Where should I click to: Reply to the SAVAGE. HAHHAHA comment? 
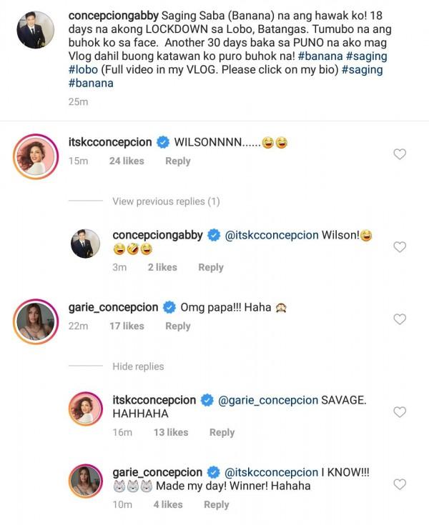pyautogui.click(x=222, y=433)
